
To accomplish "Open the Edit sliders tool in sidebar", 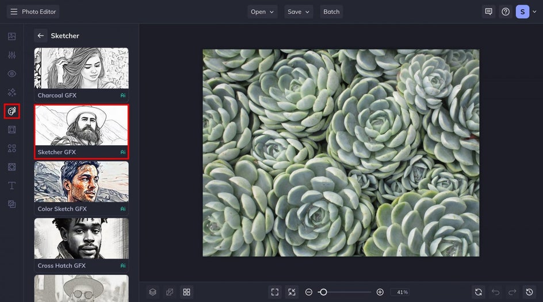I will 12,55.
